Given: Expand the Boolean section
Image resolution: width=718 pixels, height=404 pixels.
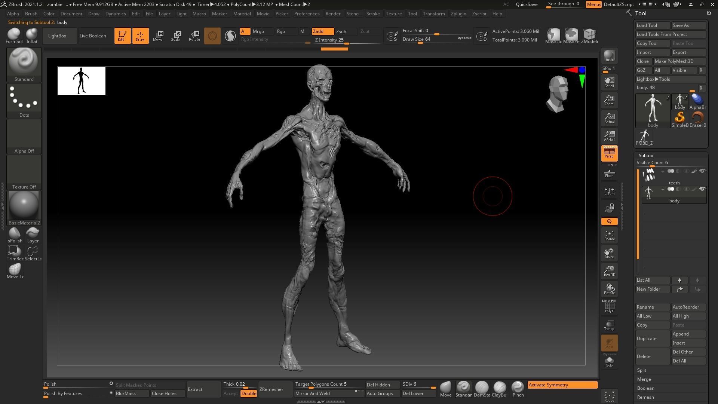Looking at the screenshot, I should pos(645,388).
